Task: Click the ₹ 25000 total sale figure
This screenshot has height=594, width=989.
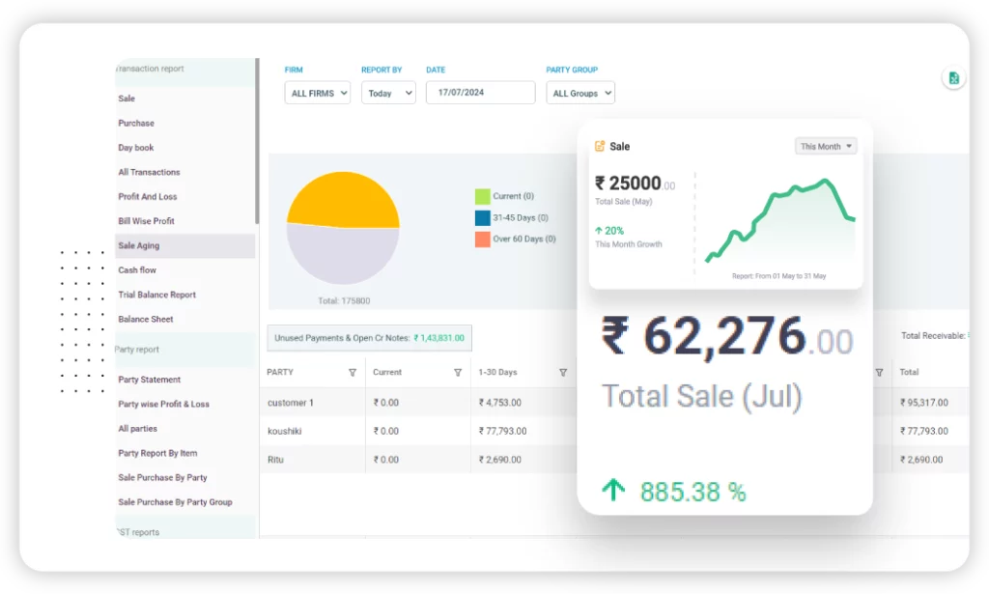Action: [x=635, y=184]
